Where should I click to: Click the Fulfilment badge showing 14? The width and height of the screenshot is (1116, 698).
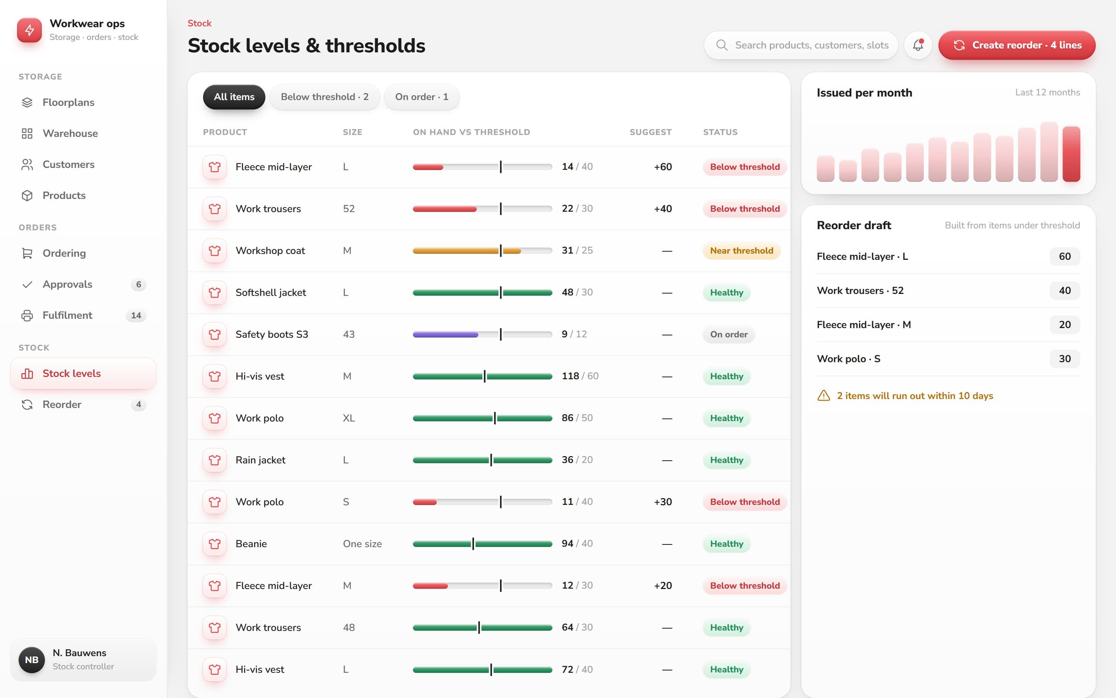click(x=136, y=315)
